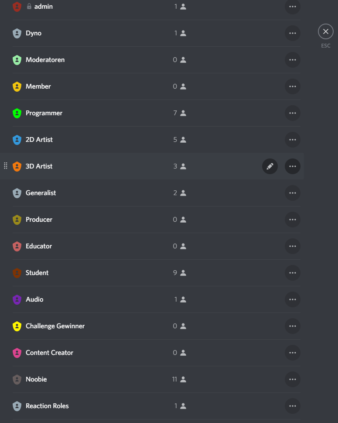Click the yellow Member role shield icon
Image resolution: width=338 pixels, height=423 pixels.
17,86
